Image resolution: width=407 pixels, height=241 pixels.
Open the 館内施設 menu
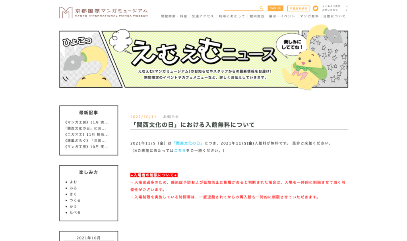pos(257,16)
